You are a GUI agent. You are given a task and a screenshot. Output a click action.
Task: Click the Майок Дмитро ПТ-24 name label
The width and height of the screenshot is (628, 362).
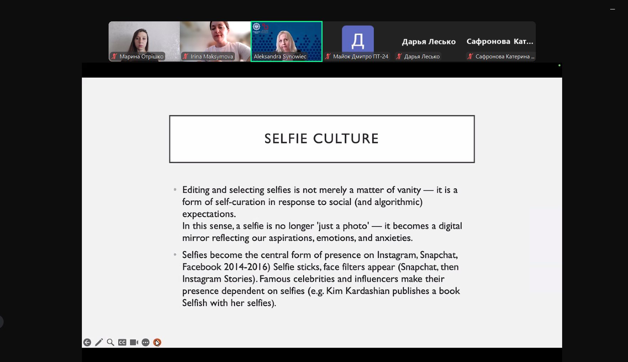coord(361,56)
